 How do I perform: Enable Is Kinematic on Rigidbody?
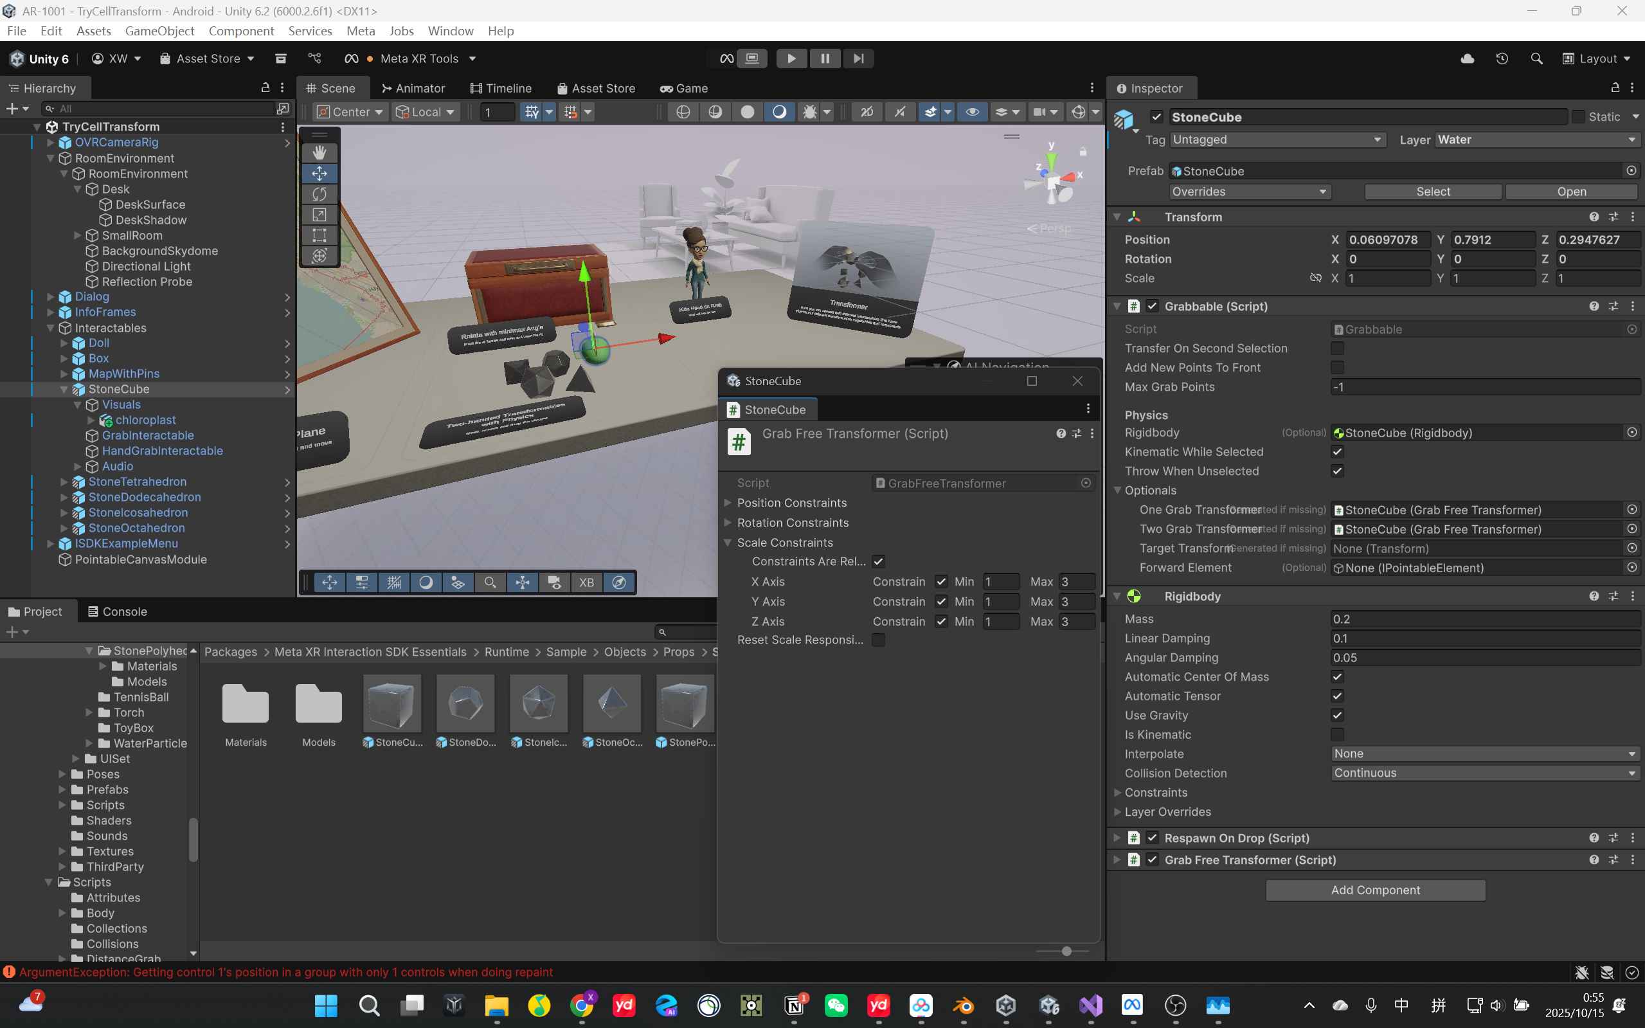1336,734
